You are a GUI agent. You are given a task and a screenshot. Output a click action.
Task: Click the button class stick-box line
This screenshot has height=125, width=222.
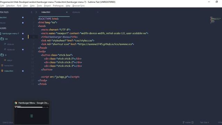point(57,55)
